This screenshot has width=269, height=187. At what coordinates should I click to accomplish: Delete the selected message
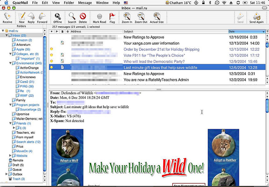(x=83, y=18)
